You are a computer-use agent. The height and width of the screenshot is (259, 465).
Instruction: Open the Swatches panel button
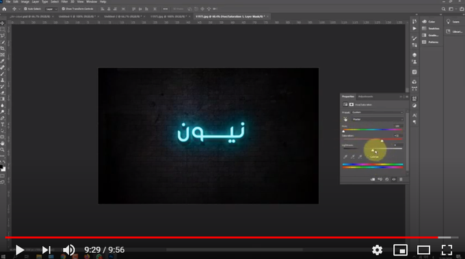[x=431, y=29]
